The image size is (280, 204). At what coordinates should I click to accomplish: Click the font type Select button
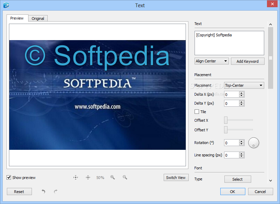(x=237, y=179)
